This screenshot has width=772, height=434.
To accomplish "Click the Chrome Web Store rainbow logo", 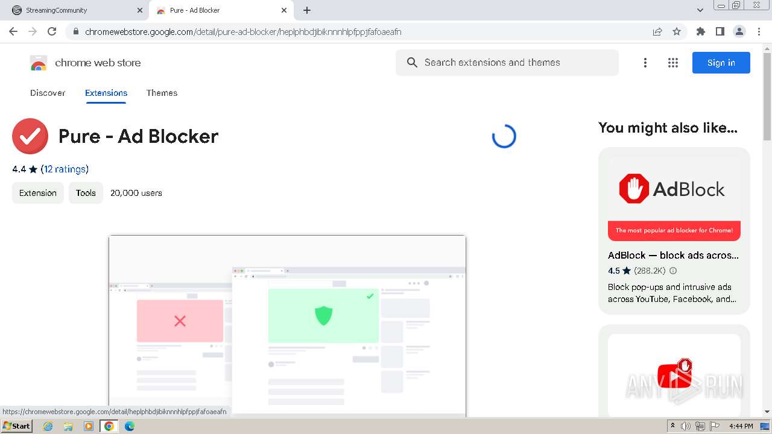I will pyautogui.click(x=38, y=63).
